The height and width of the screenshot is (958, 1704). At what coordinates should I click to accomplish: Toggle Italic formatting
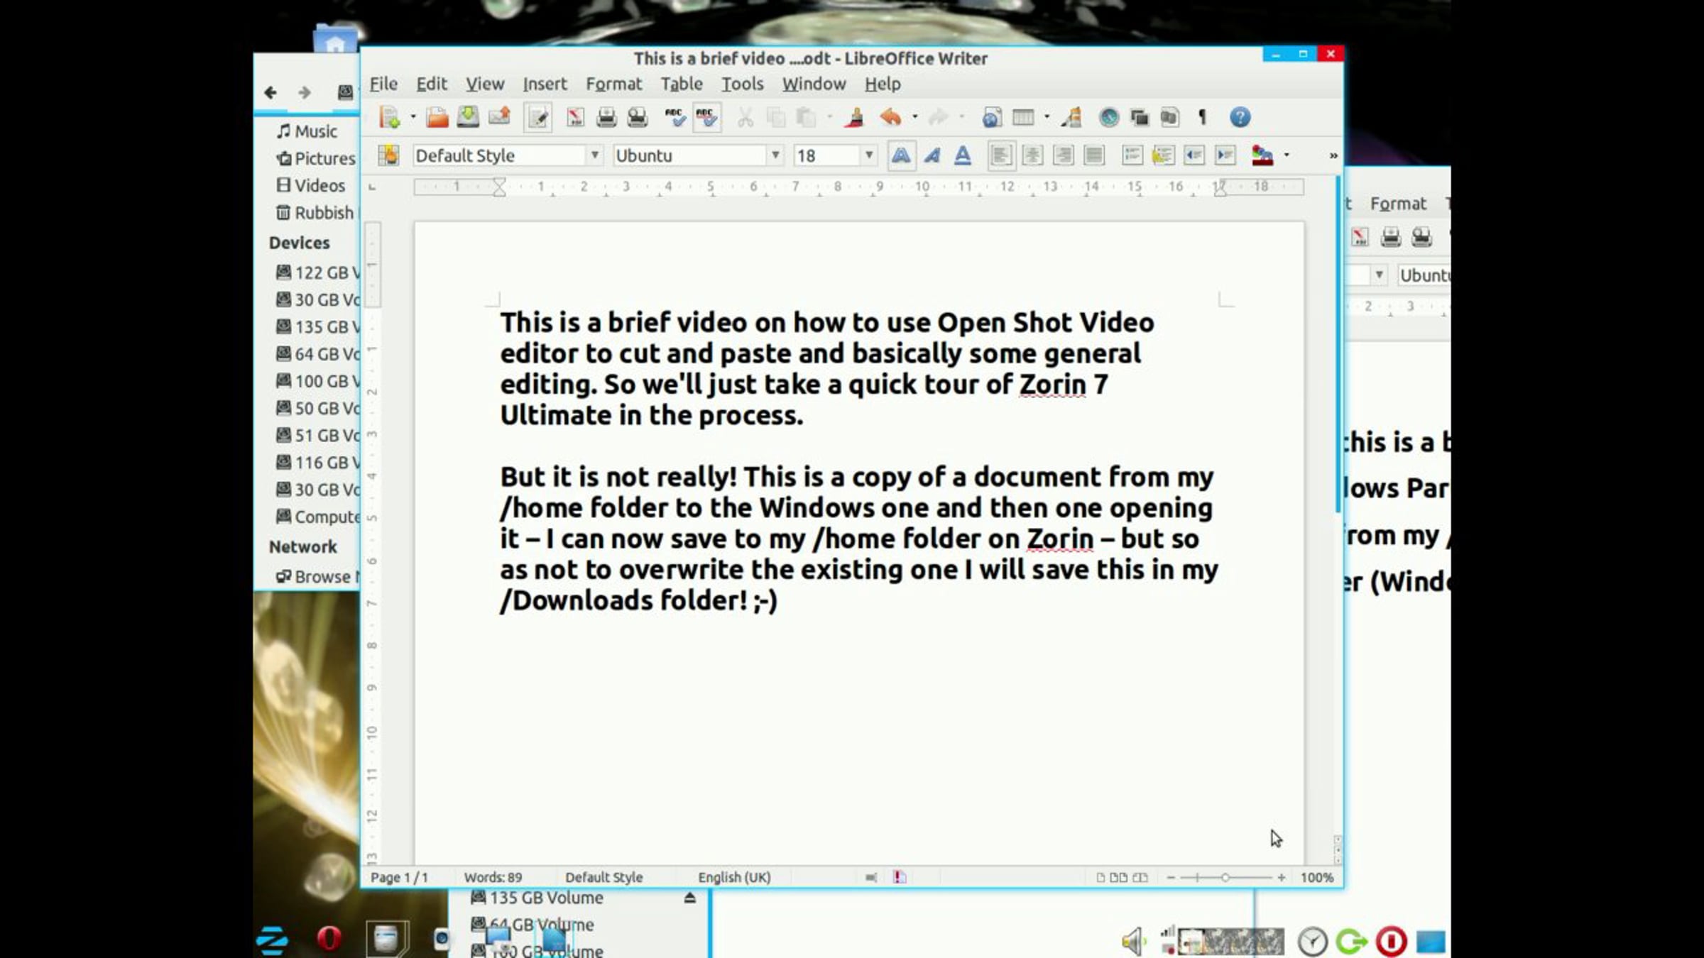coord(932,155)
